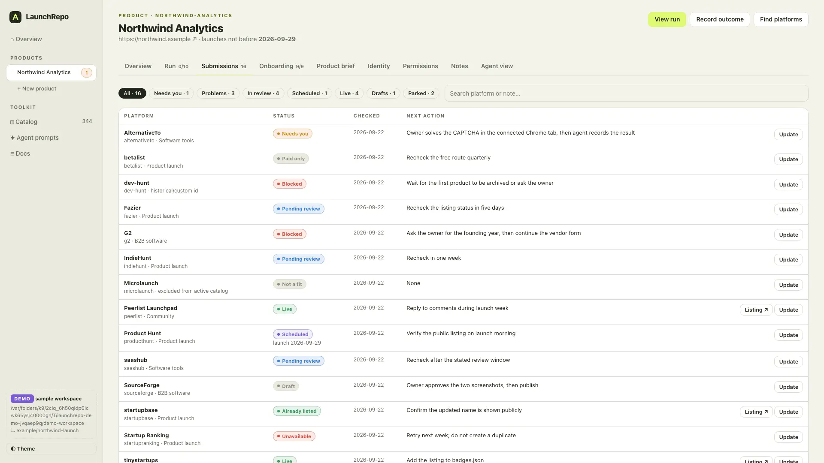Click the orange notification badge on Northwind Analytics

pyautogui.click(x=87, y=73)
